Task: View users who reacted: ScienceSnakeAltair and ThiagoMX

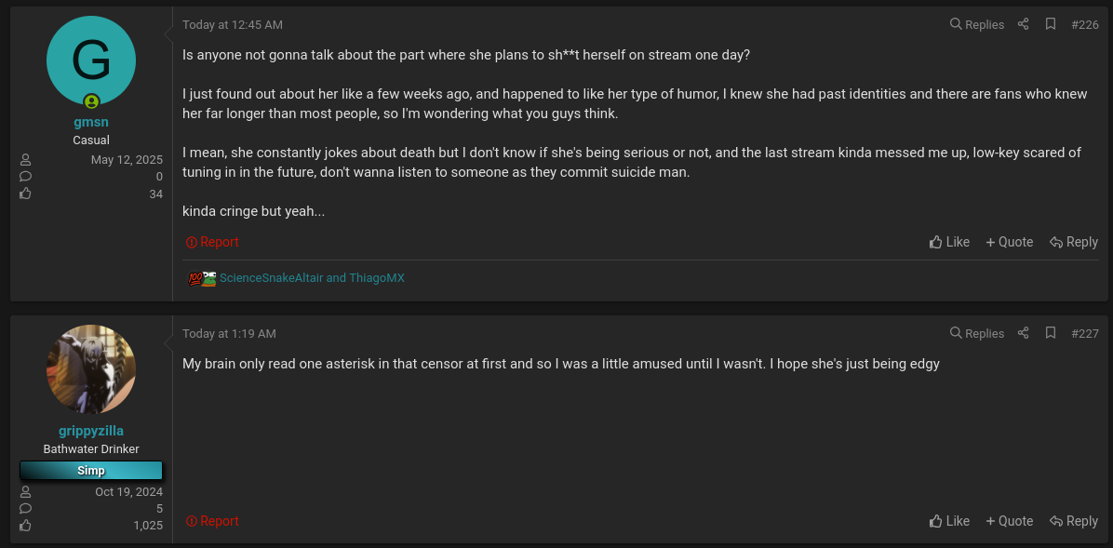Action: tap(312, 278)
